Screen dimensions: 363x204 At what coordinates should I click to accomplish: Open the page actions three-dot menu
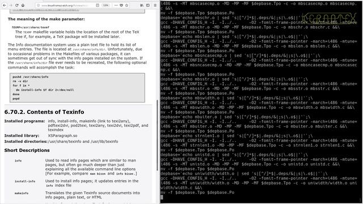click(x=116, y=5)
